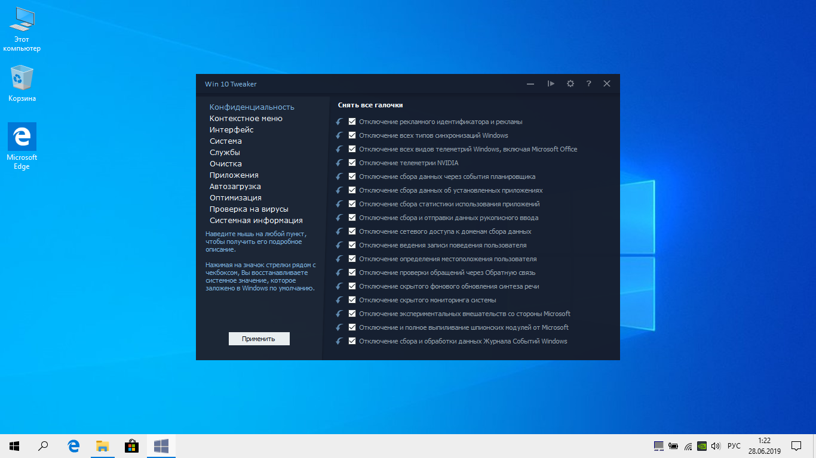Click the РУС language indicator in tray

(x=734, y=446)
